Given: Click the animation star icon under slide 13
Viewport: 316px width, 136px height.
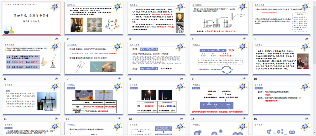Looking at the screenshot, I should point(182,118).
